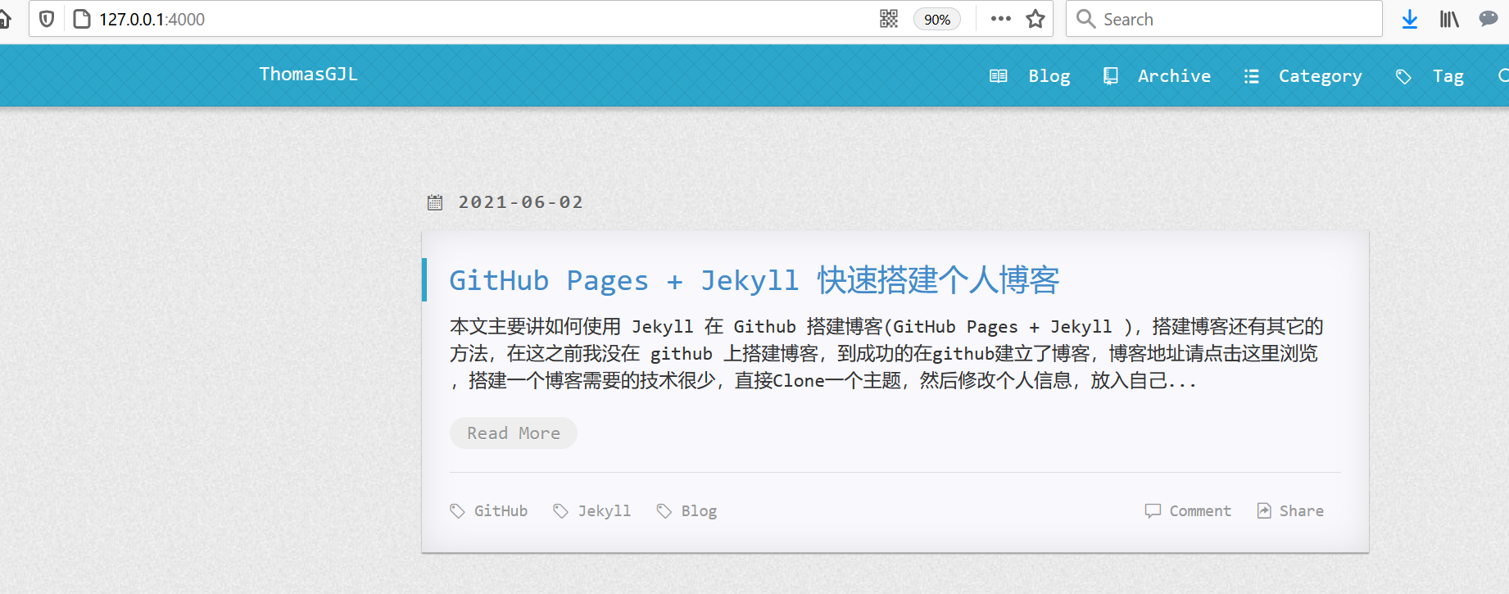
Task: Go to the ThomasGJL site title
Action: coord(308,75)
